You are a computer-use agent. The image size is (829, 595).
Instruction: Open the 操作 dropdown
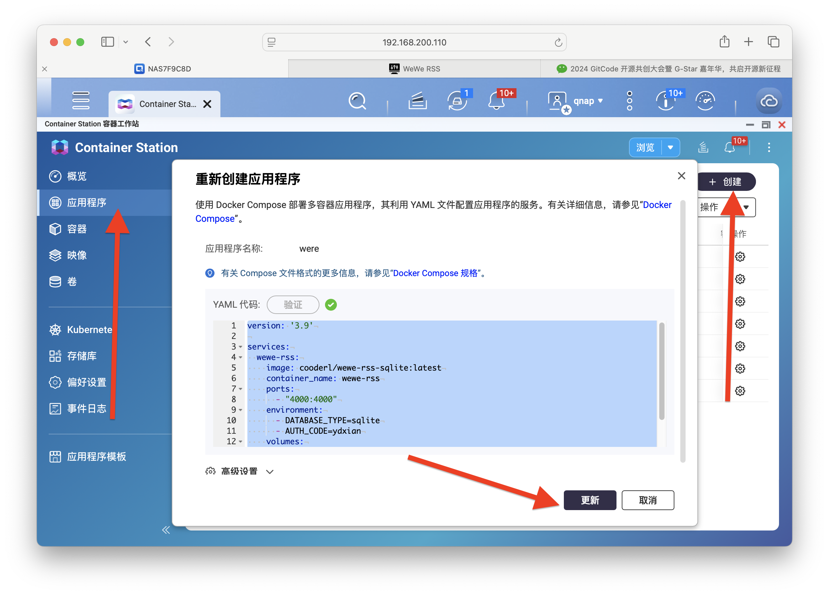pos(726,207)
